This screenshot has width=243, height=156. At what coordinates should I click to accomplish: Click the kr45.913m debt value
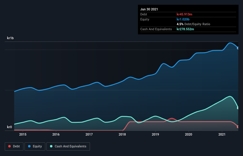click(x=184, y=14)
